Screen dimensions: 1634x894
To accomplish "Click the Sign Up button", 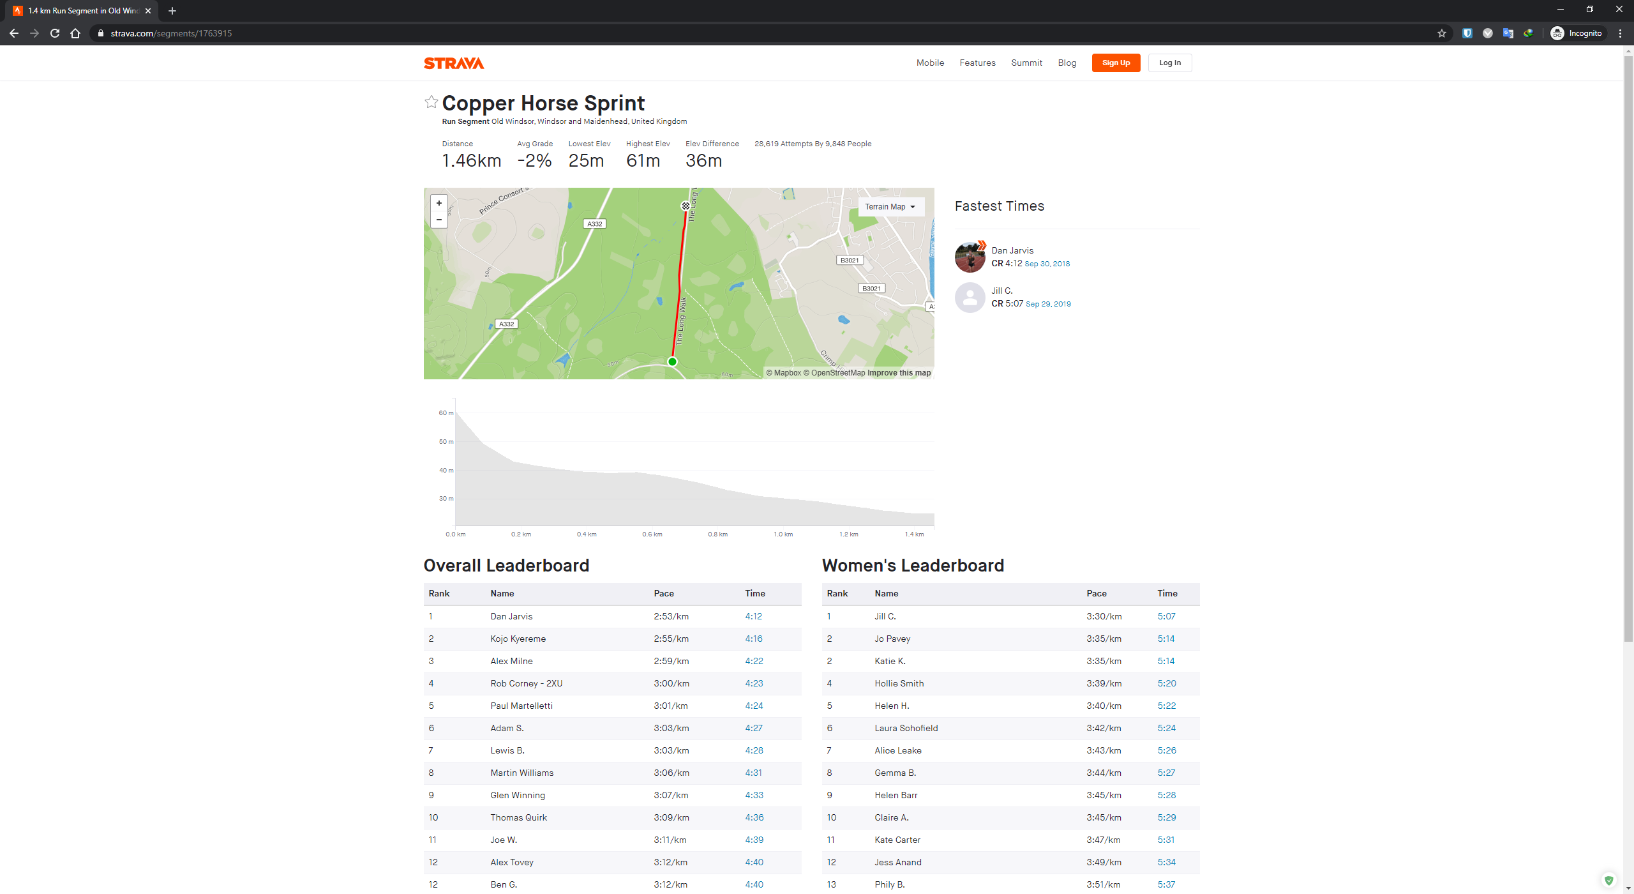I will point(1115,63).
